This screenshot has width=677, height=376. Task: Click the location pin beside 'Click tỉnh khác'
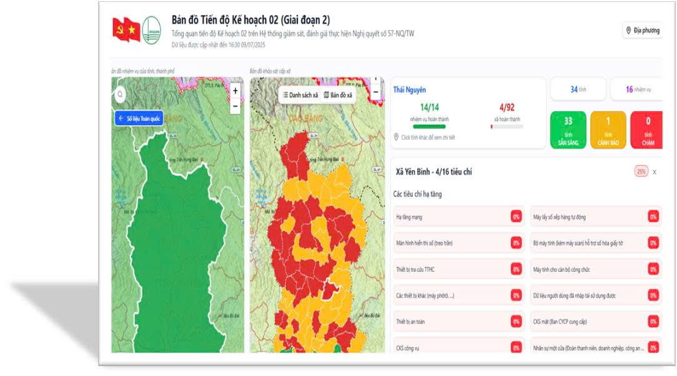point(397,137)
